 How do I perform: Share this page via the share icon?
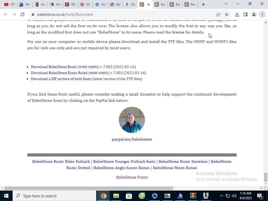[x=218, y=15]
